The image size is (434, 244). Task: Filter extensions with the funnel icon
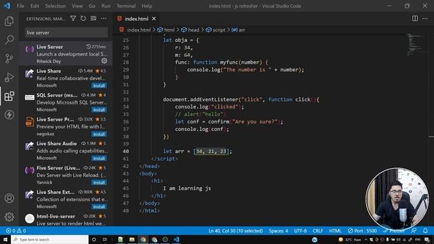tap(73, 18)
